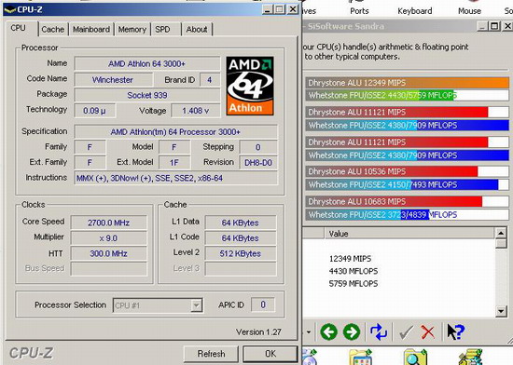The height and width of the screenshot is (365, 513).
Task: Click the scroll down arrow in Sandra list
Action: 501,311
